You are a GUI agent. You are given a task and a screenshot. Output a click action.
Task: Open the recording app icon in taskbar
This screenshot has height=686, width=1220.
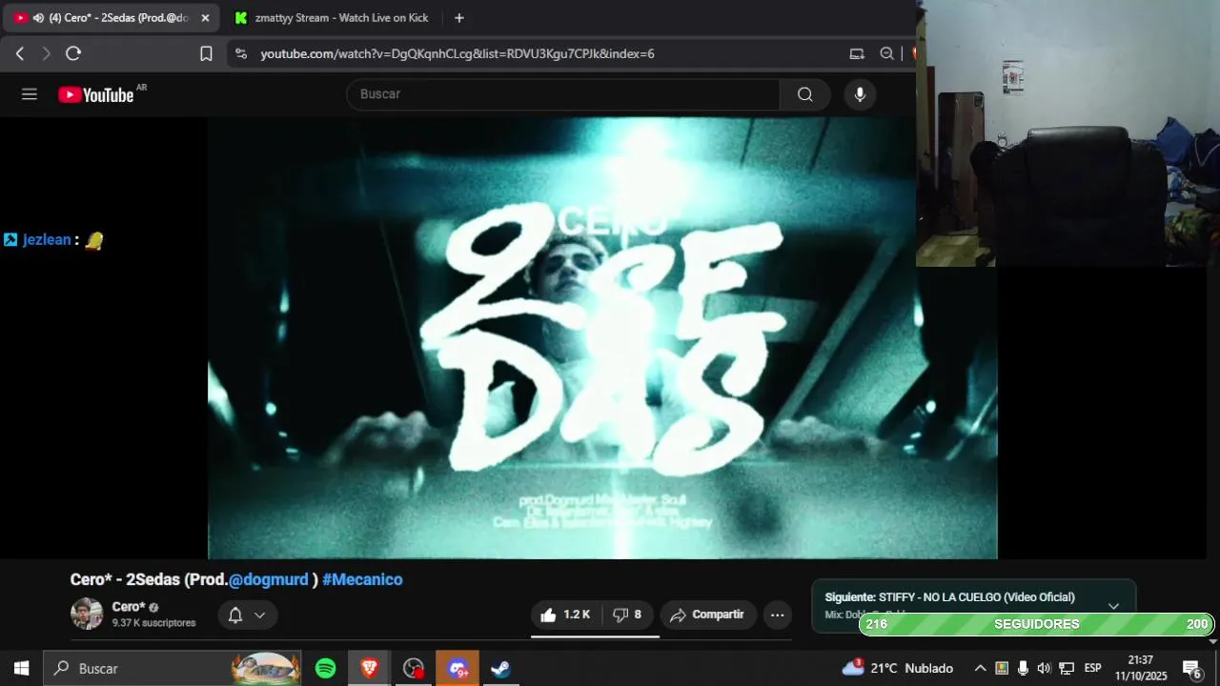pyautogui.click(x=414, y=669)
